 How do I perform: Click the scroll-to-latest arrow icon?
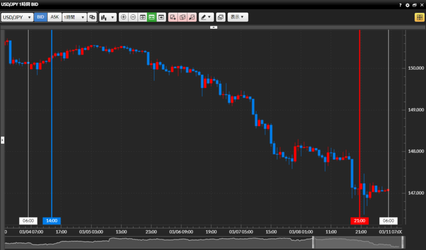tap(161, 17)
